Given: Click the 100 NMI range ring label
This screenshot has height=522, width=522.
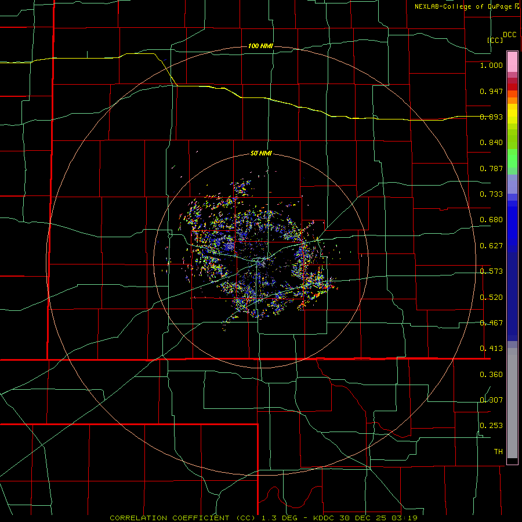Looking at the screenshot, I should coord(260,46).
